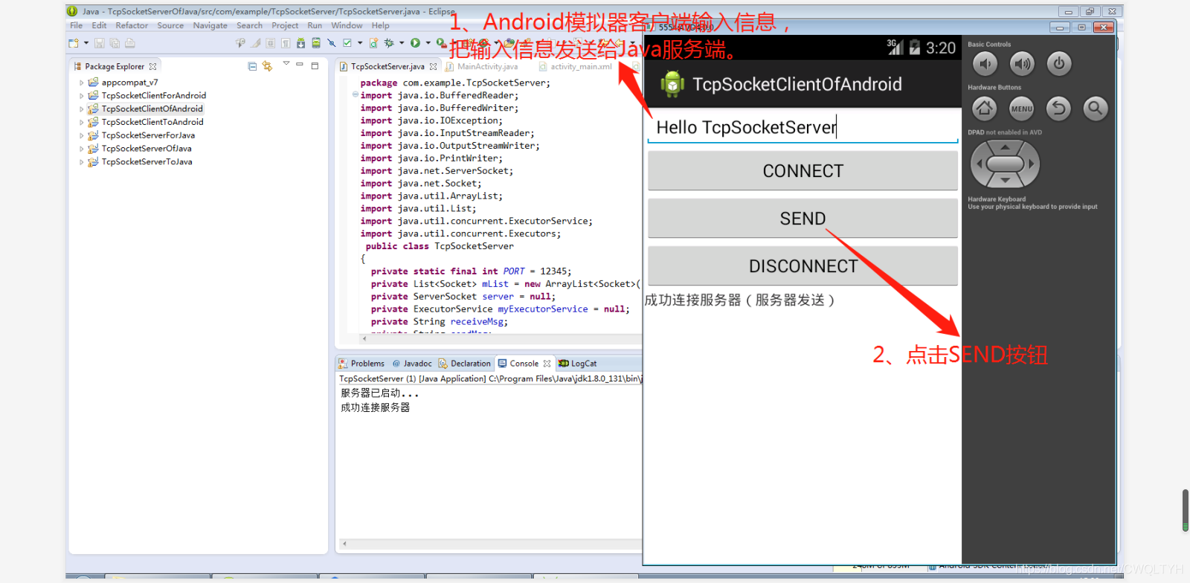Click the DPAD right arrow
This screenshot has height=583, width=1190.
[1031, 164]
